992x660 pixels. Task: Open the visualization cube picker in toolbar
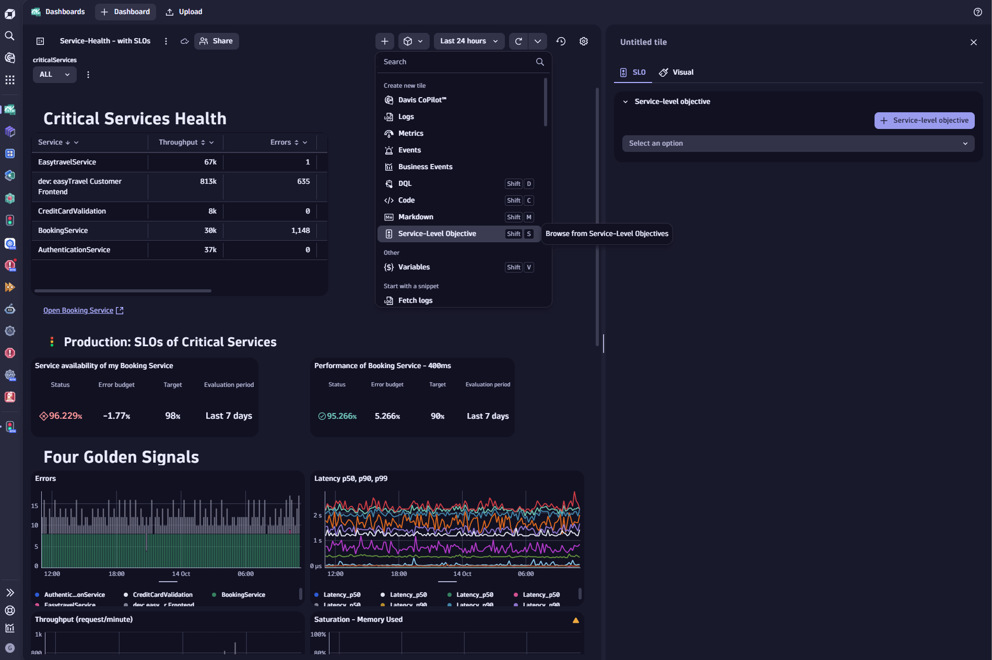[x=414, y=41]
